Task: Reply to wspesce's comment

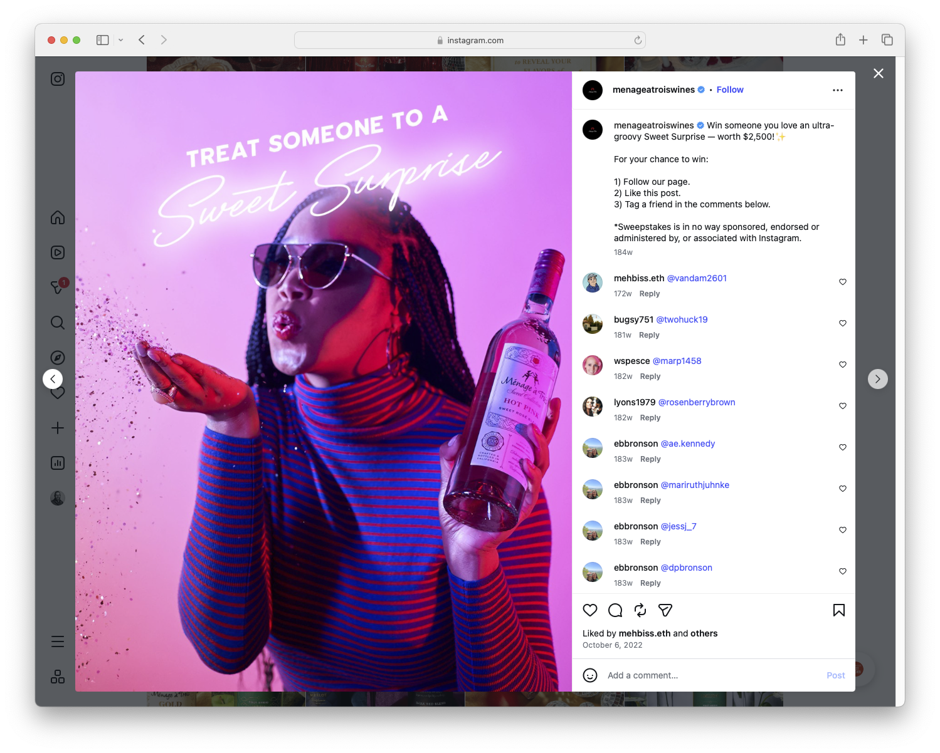Action: [650, 376]
